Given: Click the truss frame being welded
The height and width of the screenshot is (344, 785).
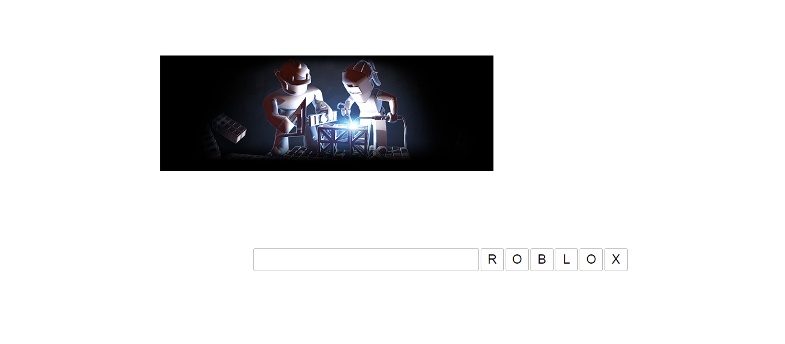Looking at the screenshot, I should tap(344, 140).
